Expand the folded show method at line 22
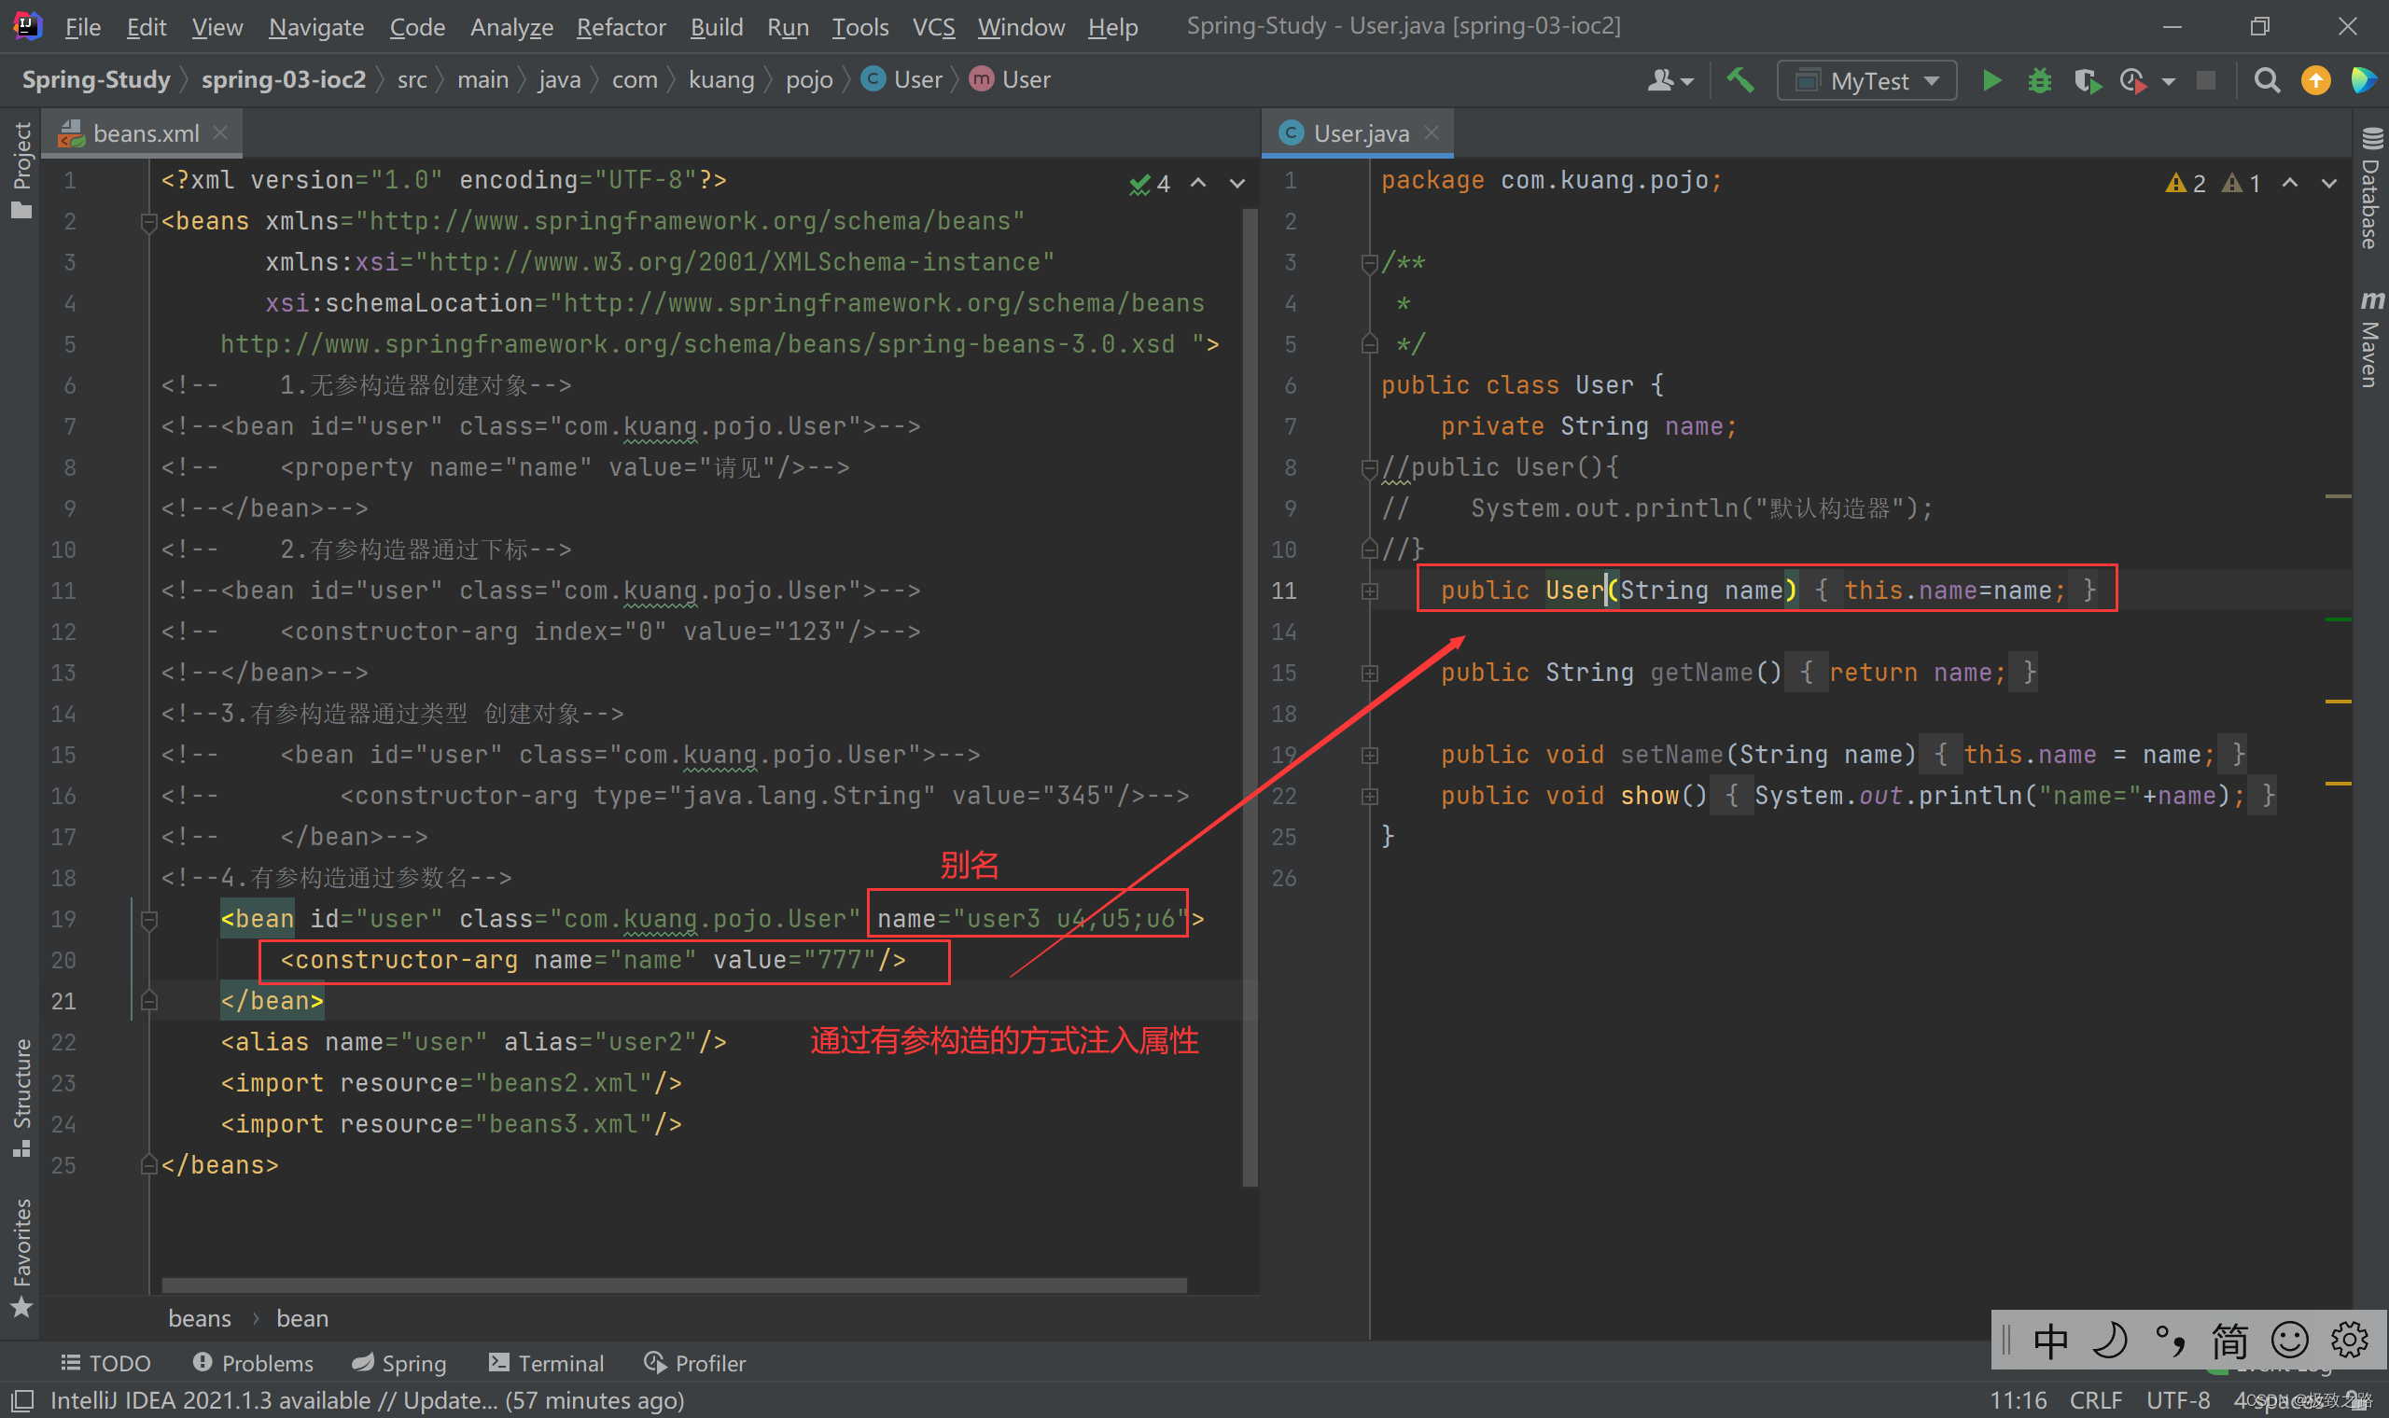This screenshot has height=1418, width=2389. pos(1369,797)
